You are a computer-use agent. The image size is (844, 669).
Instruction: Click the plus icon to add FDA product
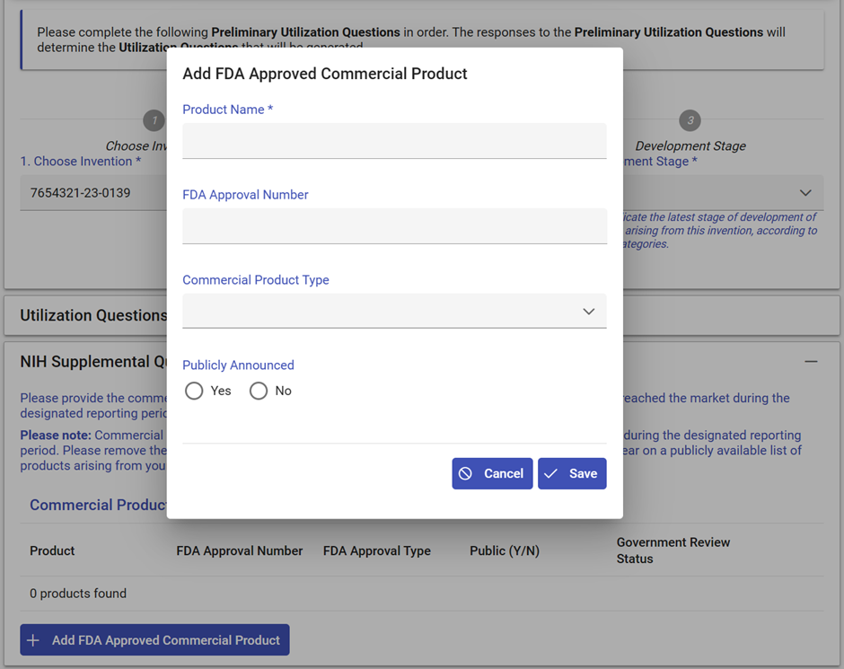[32, 639]
